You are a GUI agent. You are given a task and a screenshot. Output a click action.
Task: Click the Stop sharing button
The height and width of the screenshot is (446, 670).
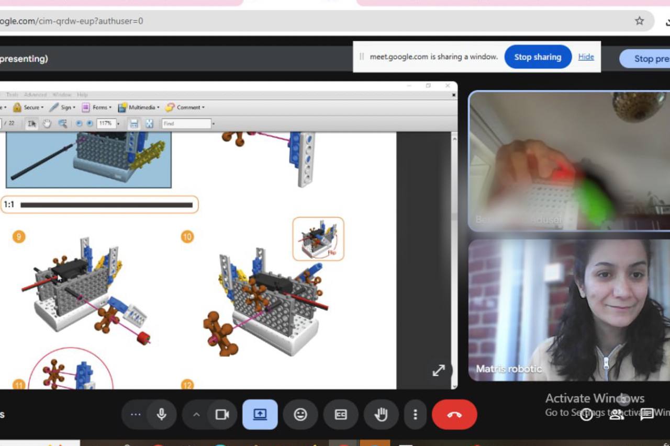537,57
